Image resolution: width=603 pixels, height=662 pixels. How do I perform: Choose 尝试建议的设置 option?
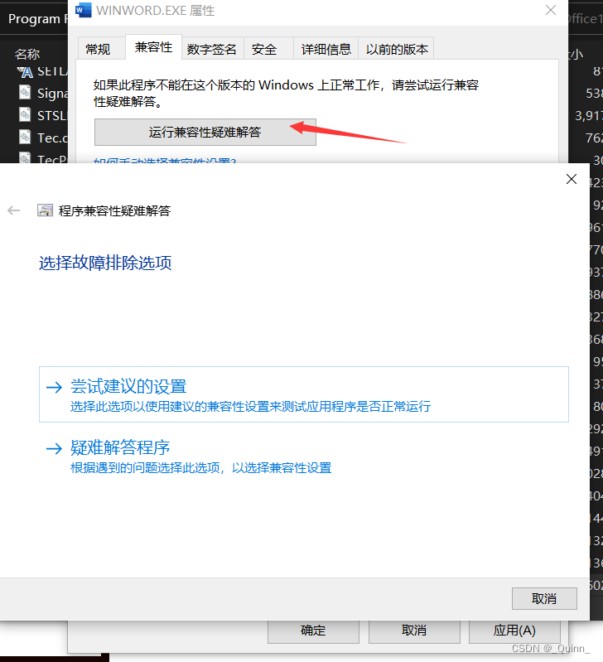(x=304, y=394)
